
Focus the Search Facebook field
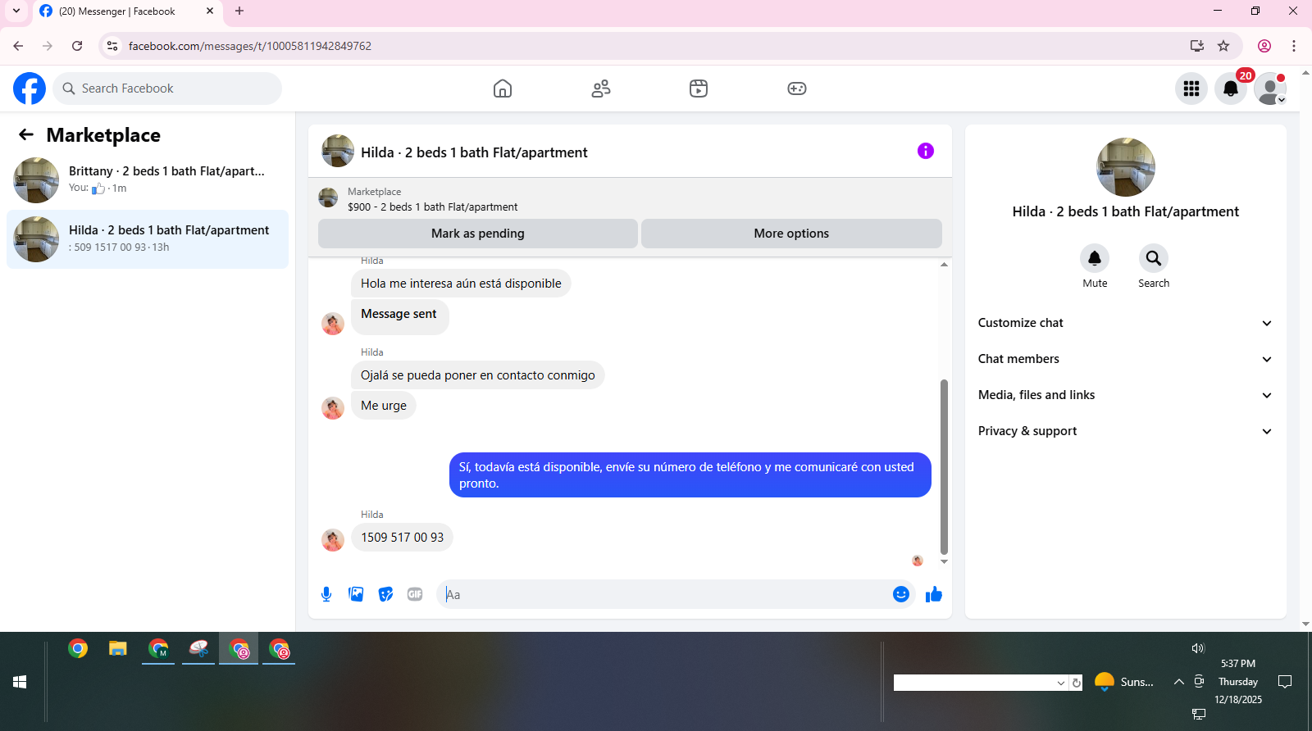pos(167,89)
